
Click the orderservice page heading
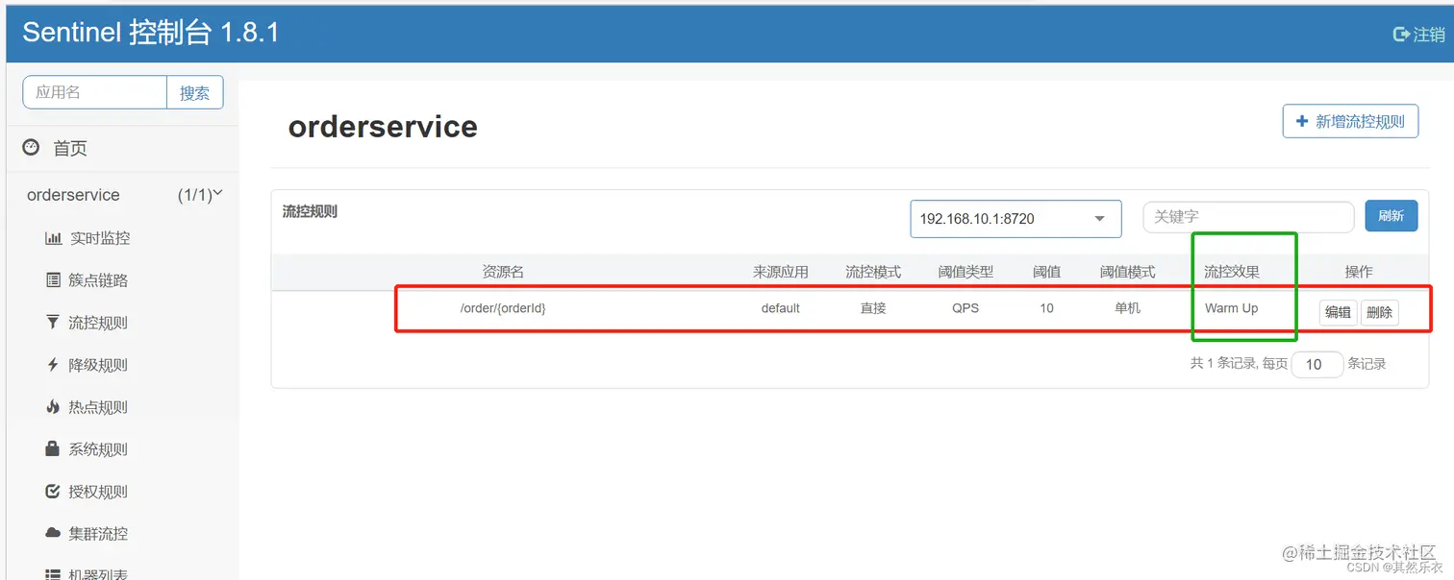click(383, 127)
